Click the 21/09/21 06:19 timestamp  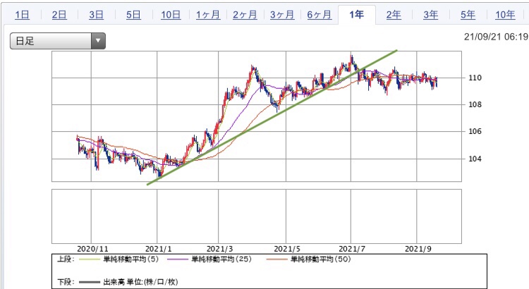[496, 37]
